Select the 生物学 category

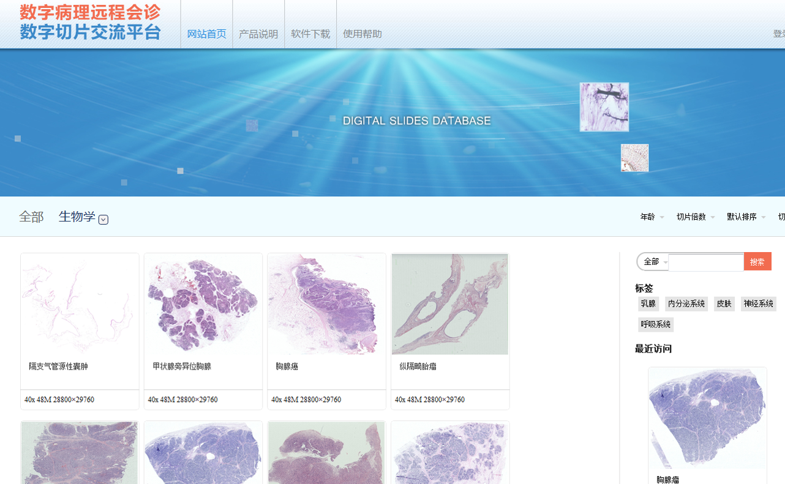[77, 217]
